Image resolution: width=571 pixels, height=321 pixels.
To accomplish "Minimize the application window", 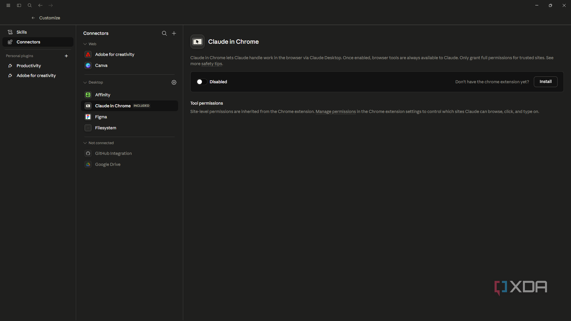I will (537, 5).
